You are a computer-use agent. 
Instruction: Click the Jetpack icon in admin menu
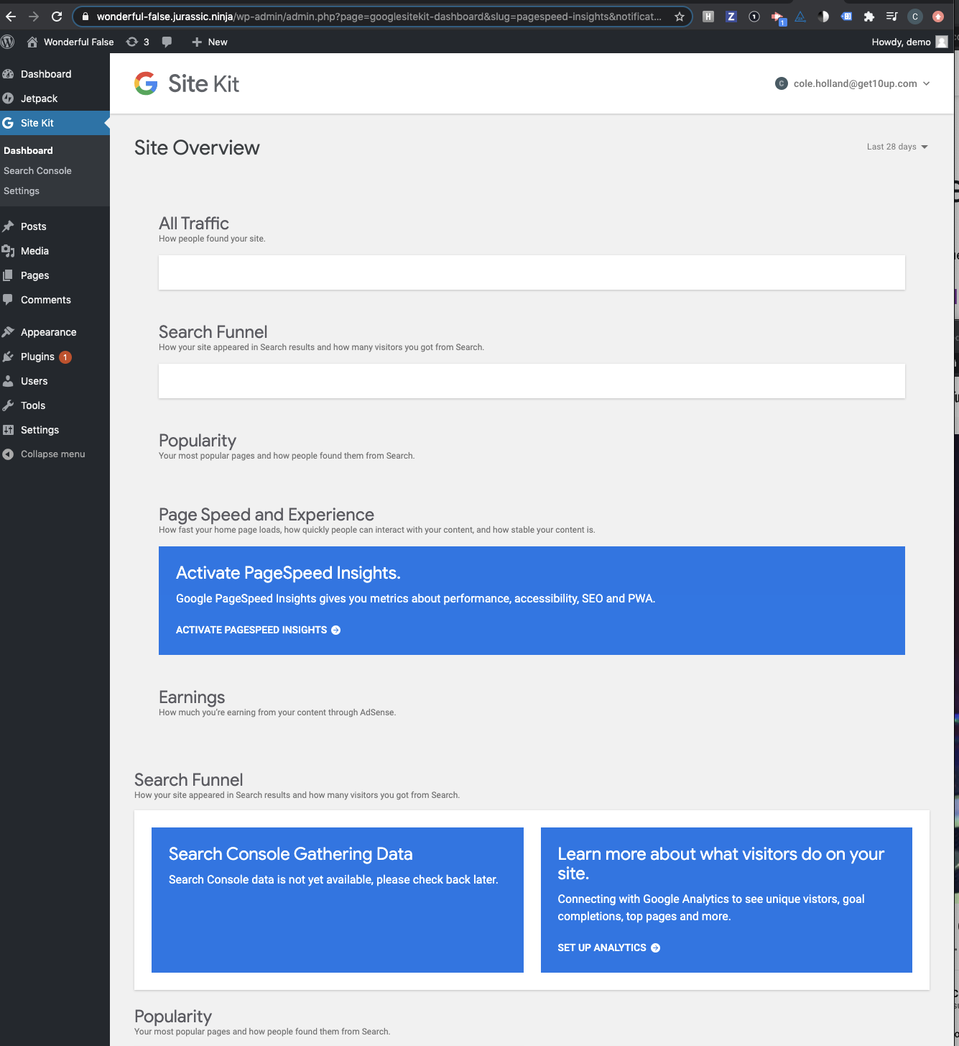pyautogui.click(x=9, y=98)
